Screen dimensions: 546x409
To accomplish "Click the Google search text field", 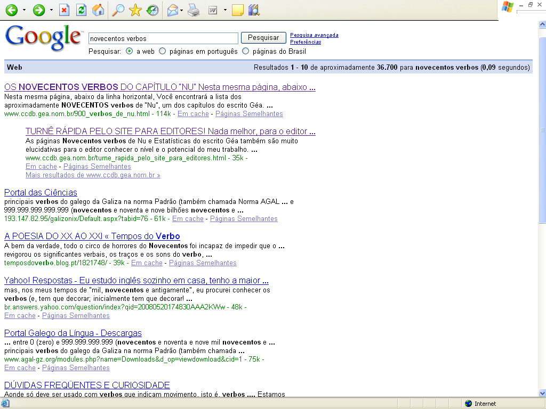I will 163,38.
